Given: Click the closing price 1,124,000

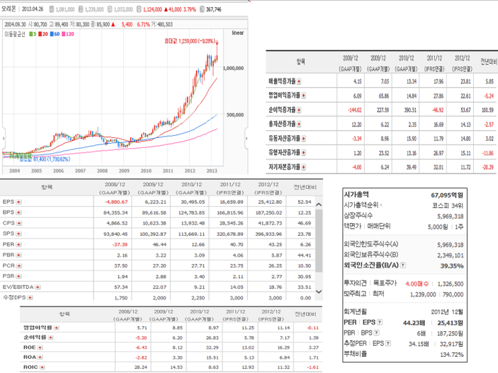Looking at the screenshot, I should (x=153, y=9).
